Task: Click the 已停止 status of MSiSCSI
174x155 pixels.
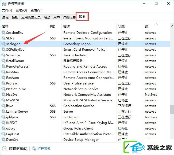Action: point(123,100)
